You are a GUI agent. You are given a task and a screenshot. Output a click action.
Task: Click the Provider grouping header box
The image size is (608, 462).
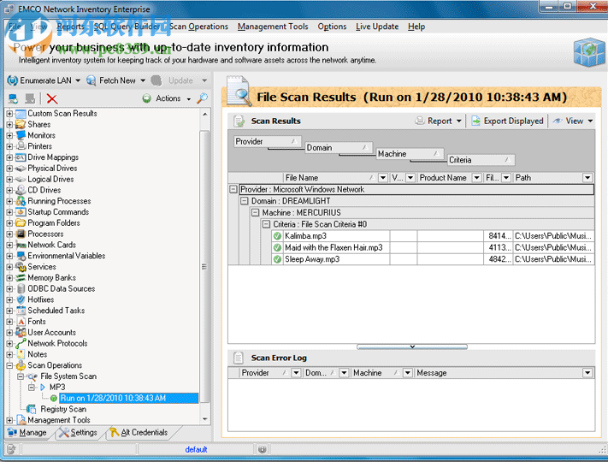(x=267, y=141)
